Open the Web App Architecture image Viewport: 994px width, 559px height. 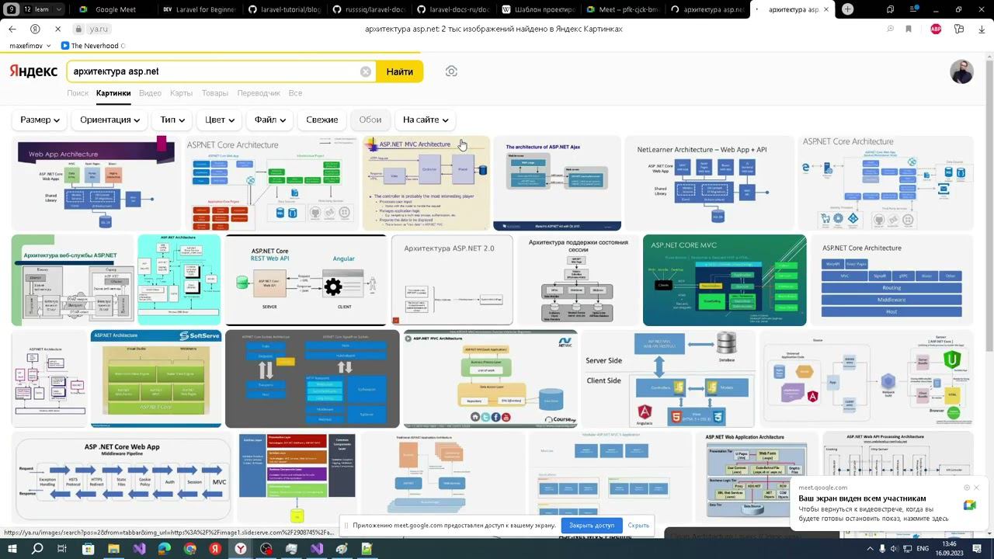(96, 184)
